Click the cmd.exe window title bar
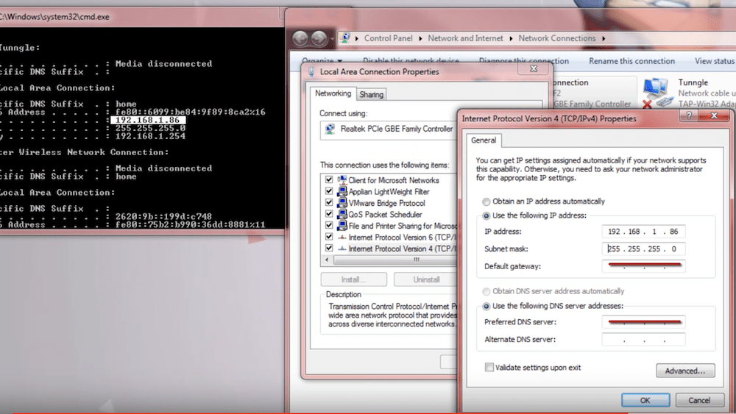Image resolution: width=736 pixels, height=414 pixels. (x=141, y=17)
